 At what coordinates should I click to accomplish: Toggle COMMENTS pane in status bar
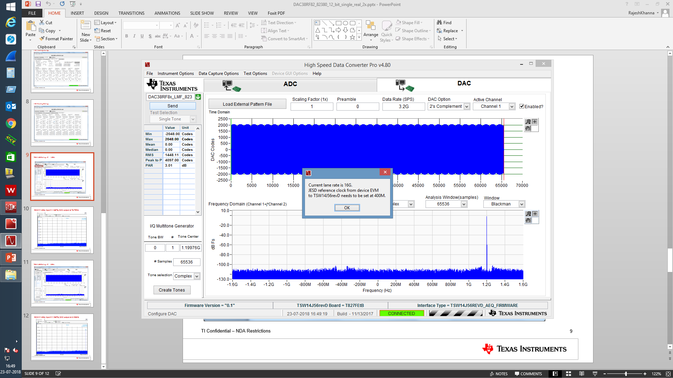pos(528,374)
